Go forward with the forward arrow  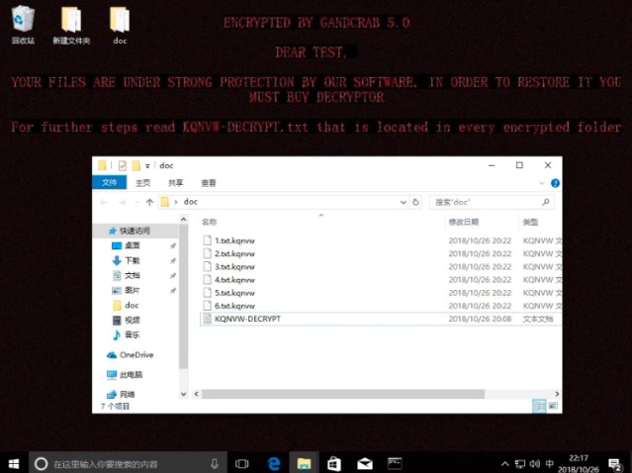[123, 202]
